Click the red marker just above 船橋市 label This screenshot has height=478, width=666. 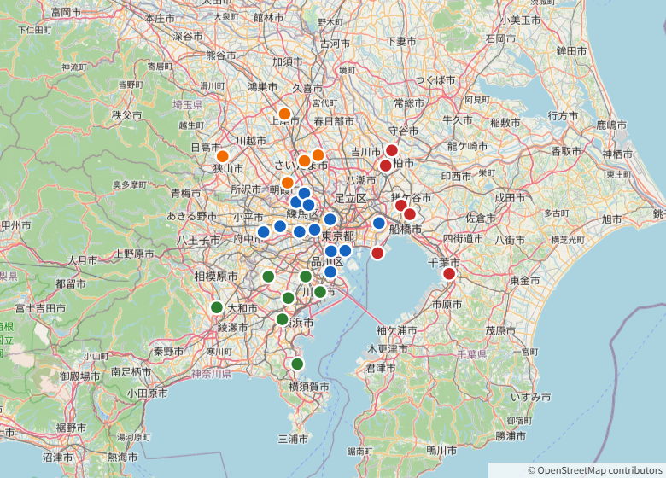click(x=410, y=214)
